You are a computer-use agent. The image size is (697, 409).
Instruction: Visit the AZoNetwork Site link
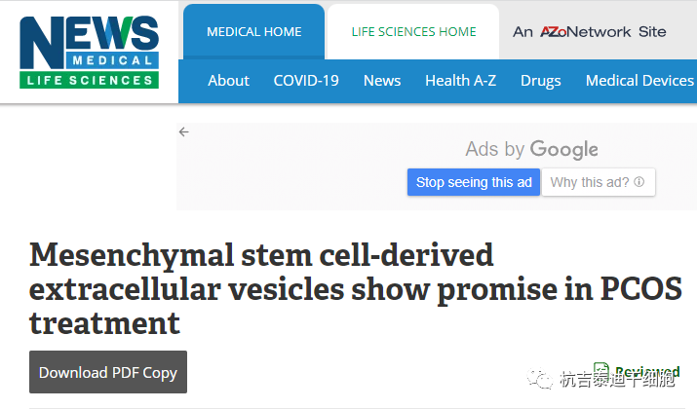click(x=590, y=31)
